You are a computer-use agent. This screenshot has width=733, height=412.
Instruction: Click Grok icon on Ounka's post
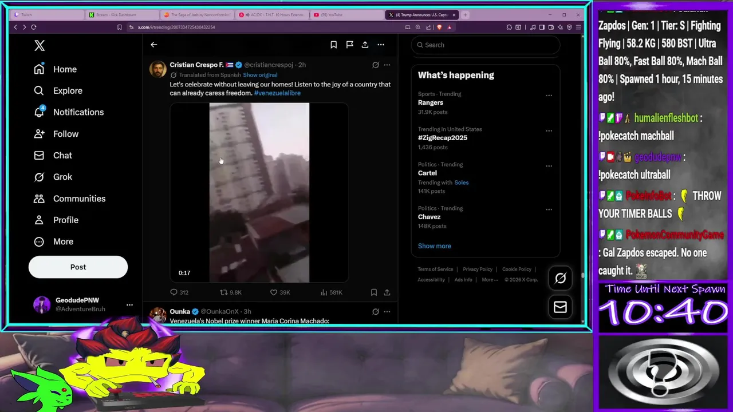[376, 312]
